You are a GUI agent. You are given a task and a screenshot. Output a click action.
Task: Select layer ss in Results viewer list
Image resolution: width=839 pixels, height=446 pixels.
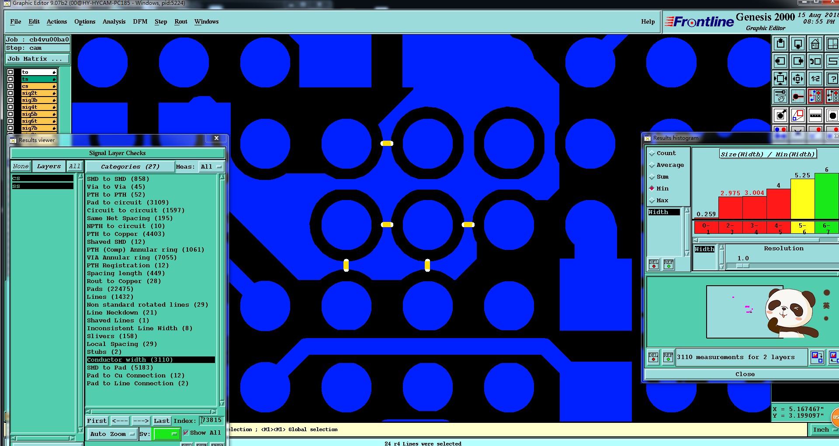click(x=42, y=186)
